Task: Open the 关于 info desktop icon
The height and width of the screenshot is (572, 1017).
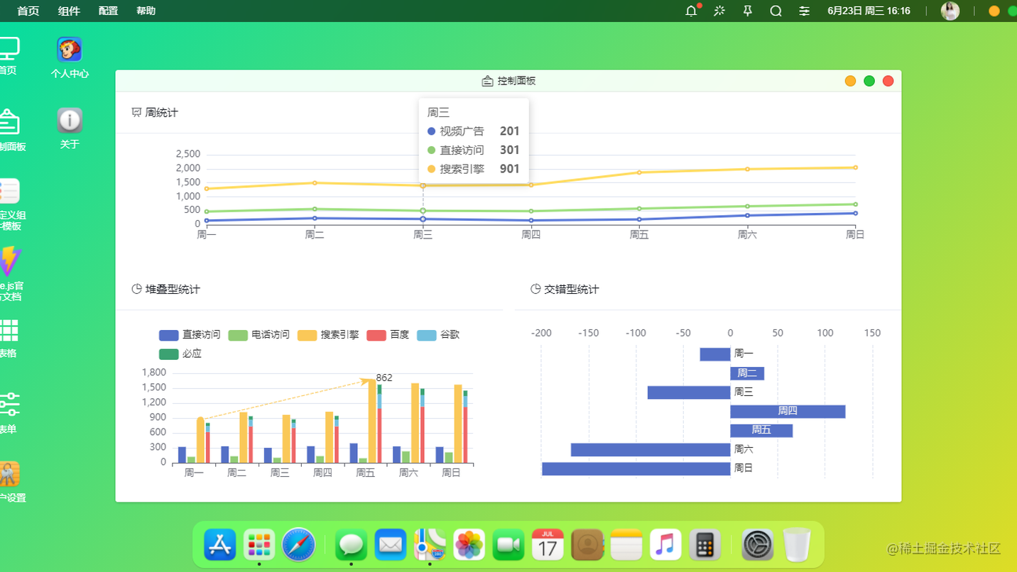Action: pos(69,118)
